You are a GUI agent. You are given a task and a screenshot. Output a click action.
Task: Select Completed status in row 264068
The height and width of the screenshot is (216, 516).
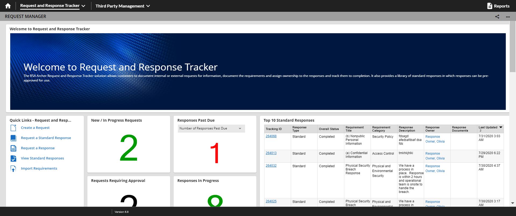[x=327, y=137]
